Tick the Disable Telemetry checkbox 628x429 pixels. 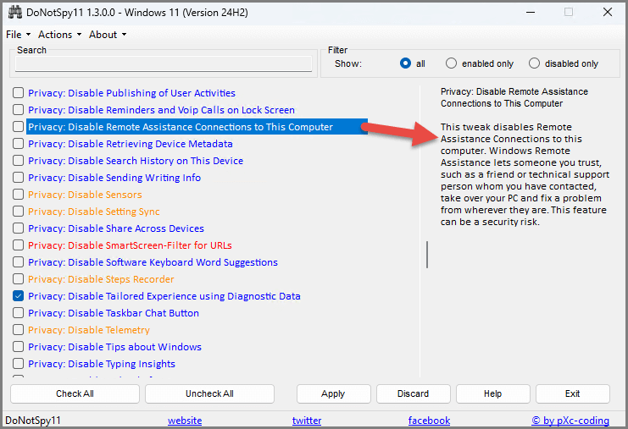pos(19,330)
